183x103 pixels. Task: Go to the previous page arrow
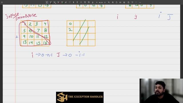pos(97,2)
